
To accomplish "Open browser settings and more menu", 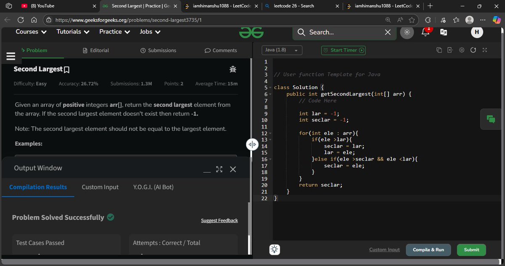I will click(x=483, y=20).
